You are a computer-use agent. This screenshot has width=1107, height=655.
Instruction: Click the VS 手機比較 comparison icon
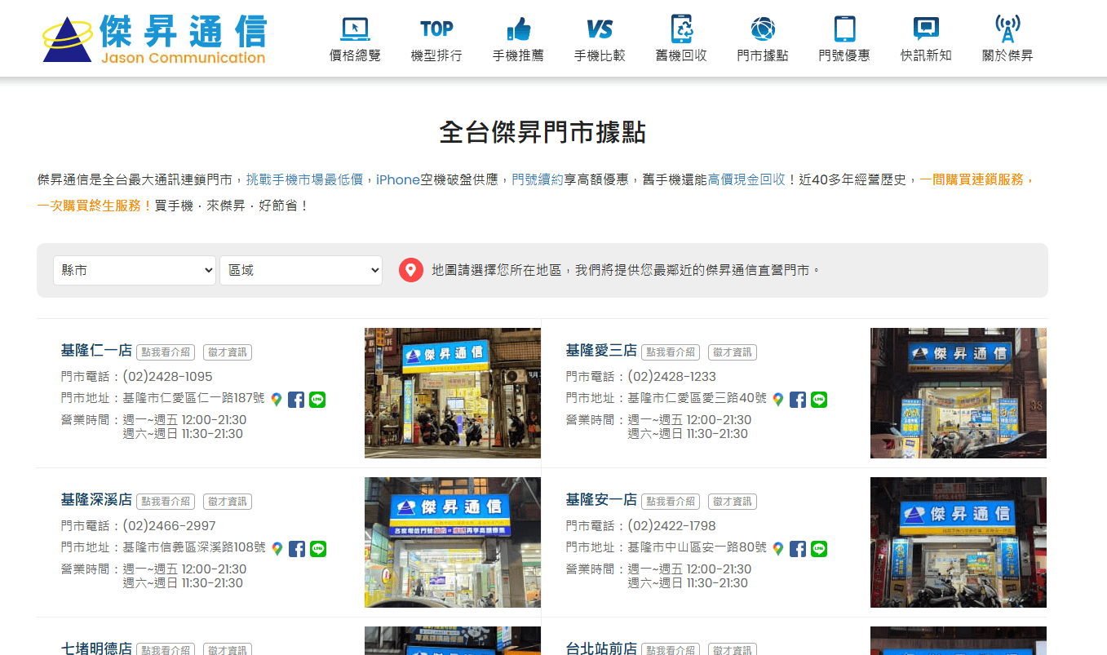tap(600, 28)
